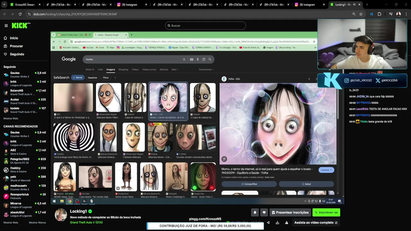Report the clip via the warning icon
This screenshot has width=411, height=231.
tap(287, 223)
